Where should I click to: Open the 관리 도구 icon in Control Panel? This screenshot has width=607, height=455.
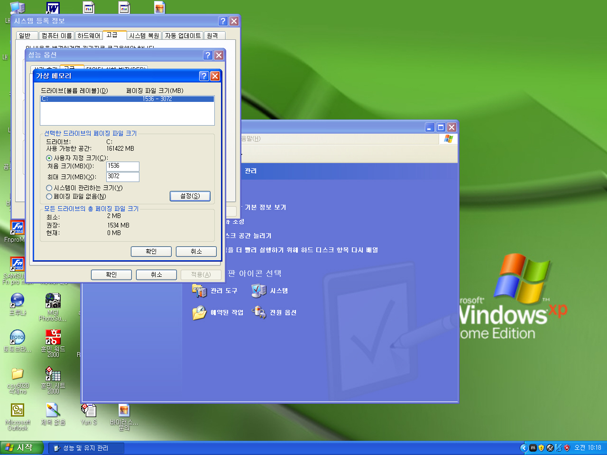tap(200, 291)
